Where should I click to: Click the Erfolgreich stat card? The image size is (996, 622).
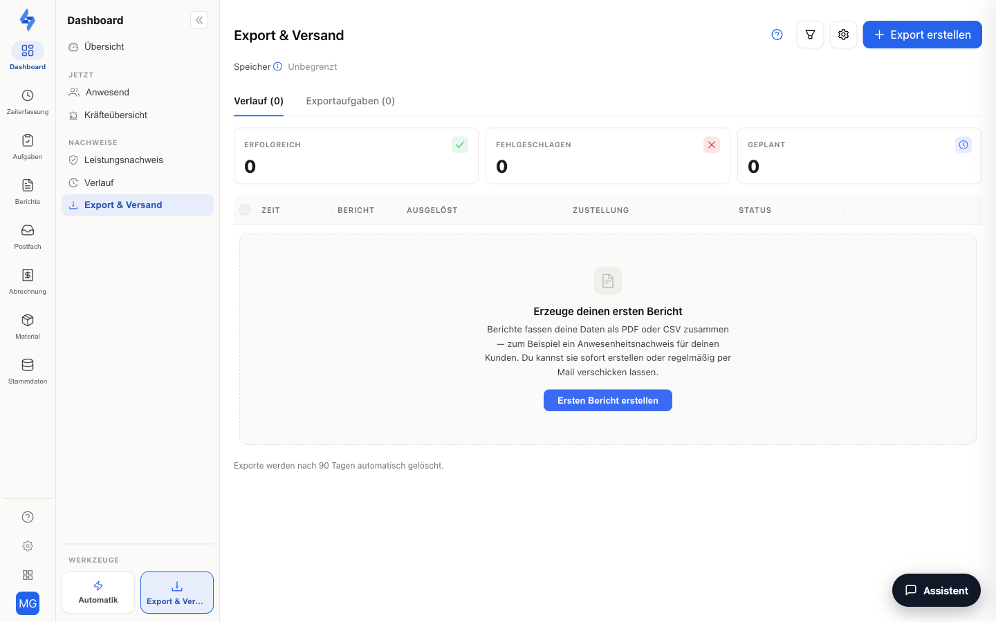tap(356, 156)
